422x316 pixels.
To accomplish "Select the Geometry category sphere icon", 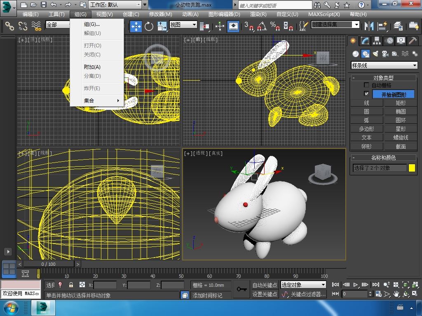I will [356, 54].
